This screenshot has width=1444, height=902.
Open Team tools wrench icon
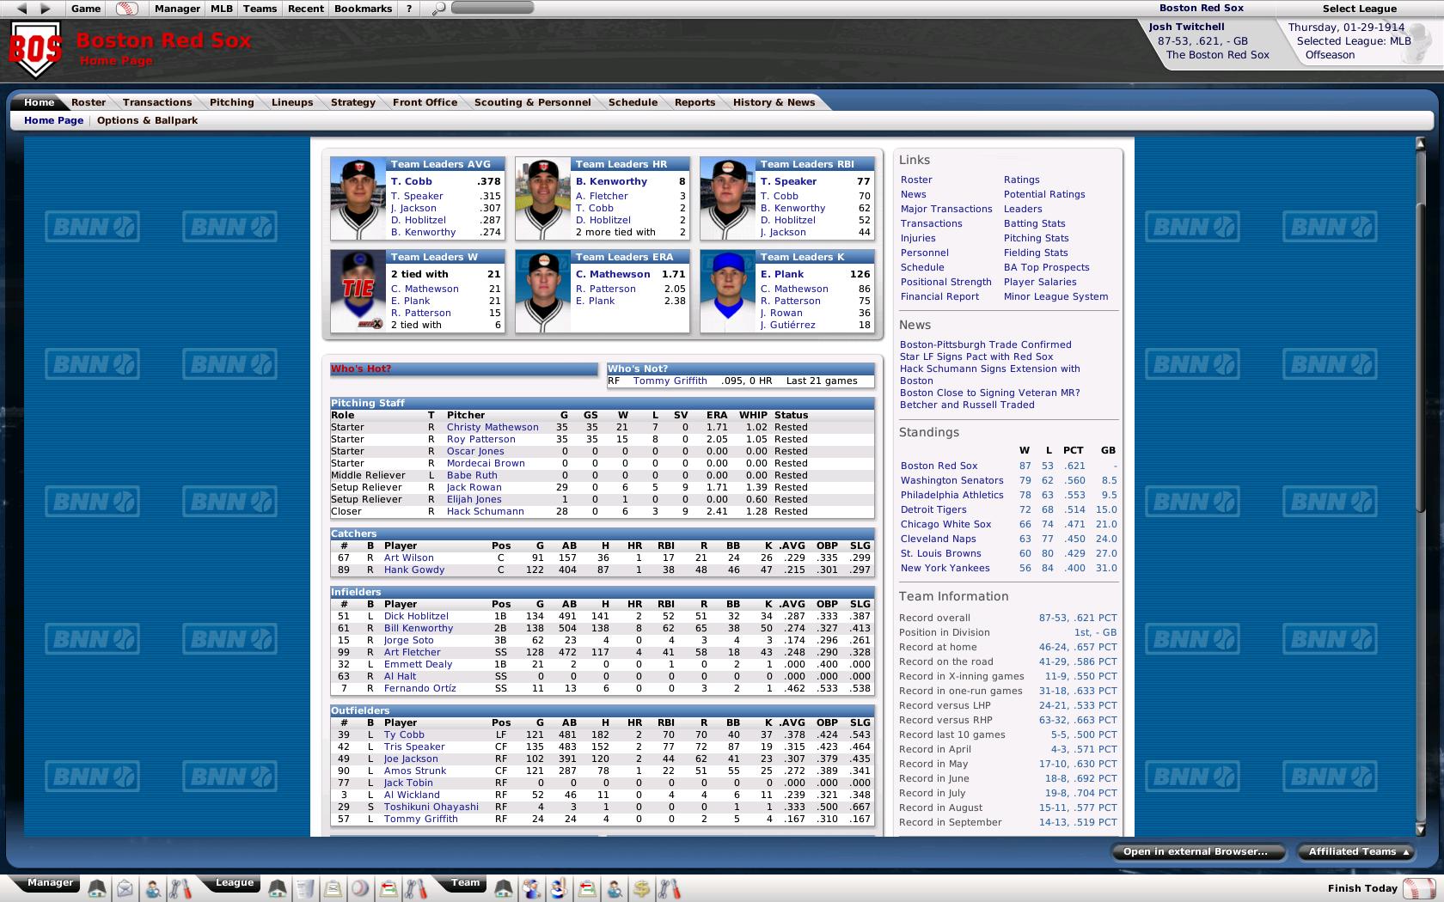[x=670, y=889]
